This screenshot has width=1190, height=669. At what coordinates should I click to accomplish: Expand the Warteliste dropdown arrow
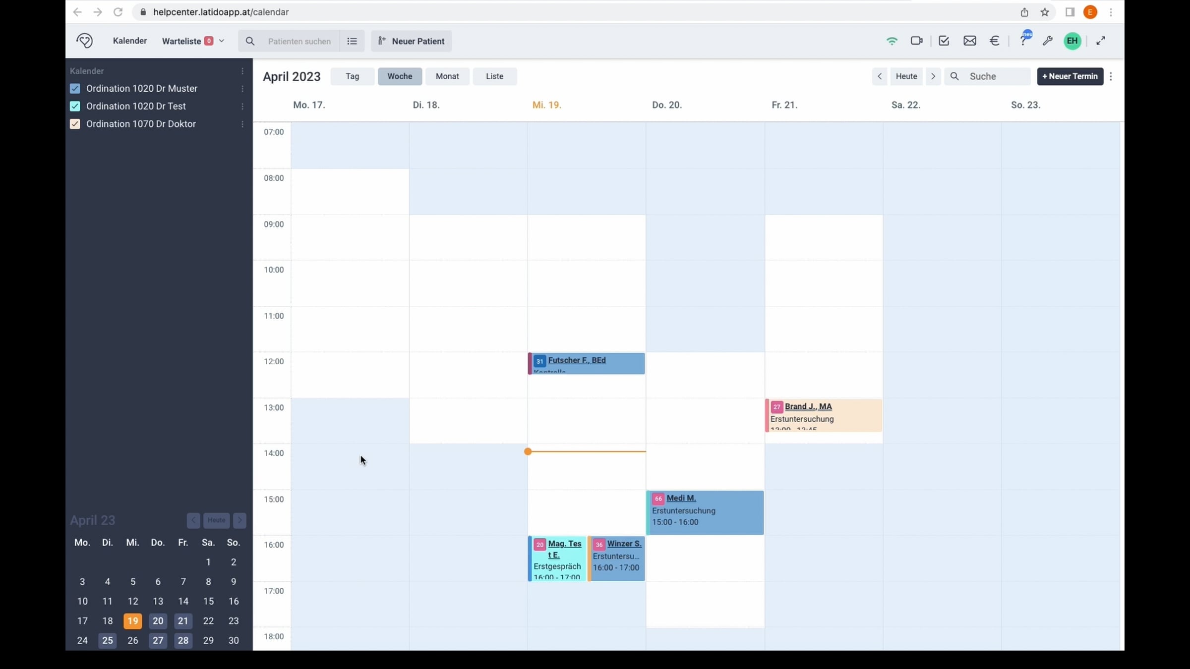(222, 41)
